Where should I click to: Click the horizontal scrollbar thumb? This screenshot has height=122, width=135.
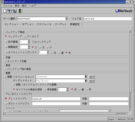point(61,114)
